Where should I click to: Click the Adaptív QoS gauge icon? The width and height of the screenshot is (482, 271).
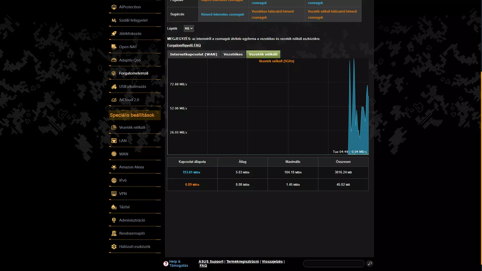(114, 60)
